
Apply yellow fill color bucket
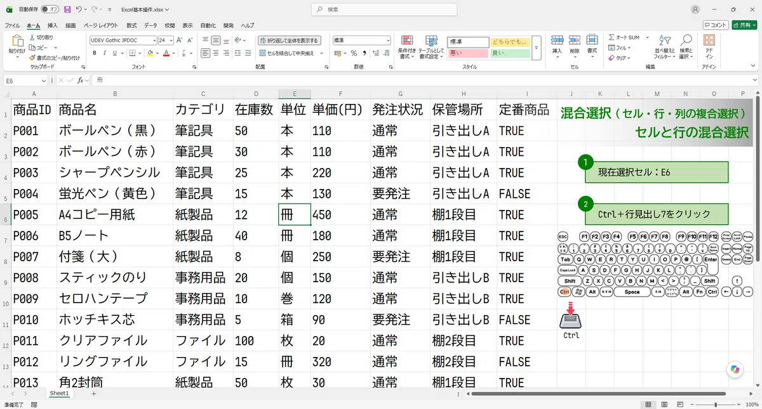pos(150,53)
